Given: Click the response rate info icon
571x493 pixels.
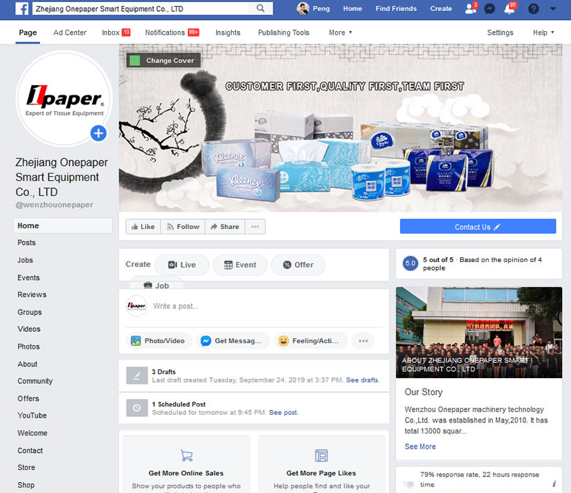Looking at the screenshot, I should (x=554, y=483).
